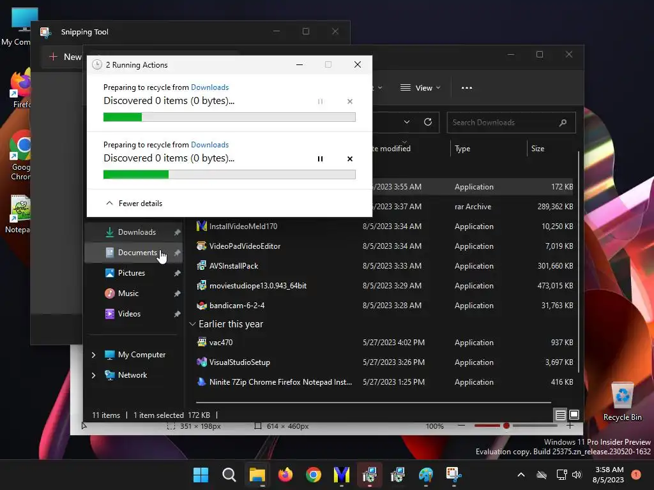Select Ninite 7Zip Chrome Firefox installer icon

[202, 382]
